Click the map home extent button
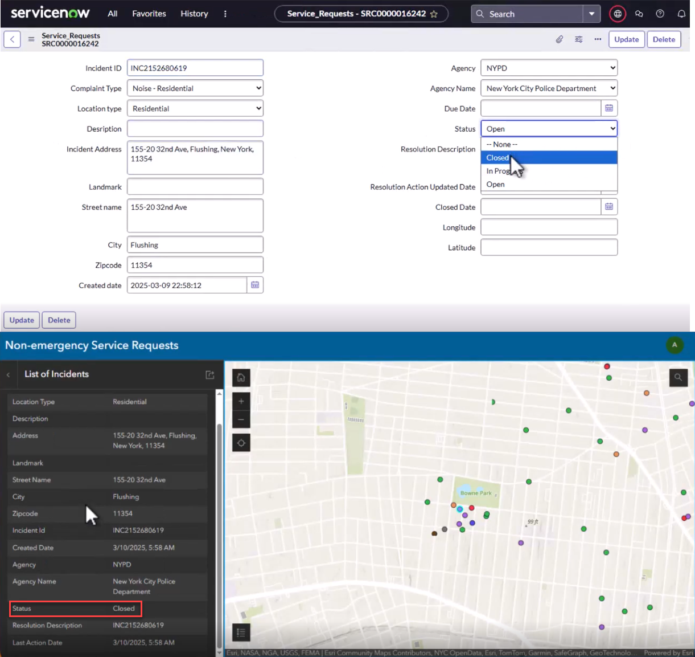 point(241,377)
